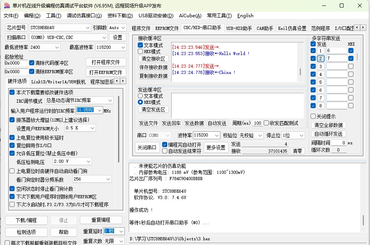The width and height of the screenshot is (370, 245).
Task: Open the 资料下载(W) menu
Action: coord(120,16)
